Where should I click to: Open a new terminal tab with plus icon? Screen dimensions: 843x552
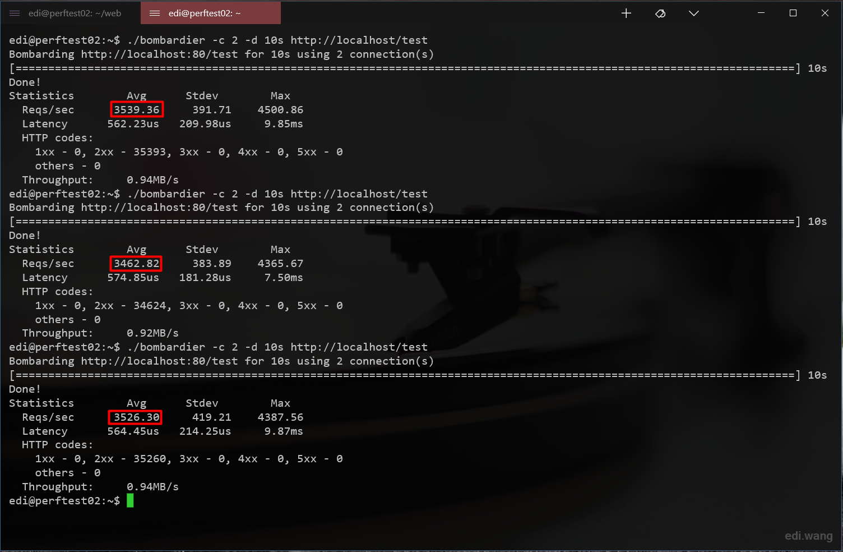pyautogui.click(x=627, y=13)
